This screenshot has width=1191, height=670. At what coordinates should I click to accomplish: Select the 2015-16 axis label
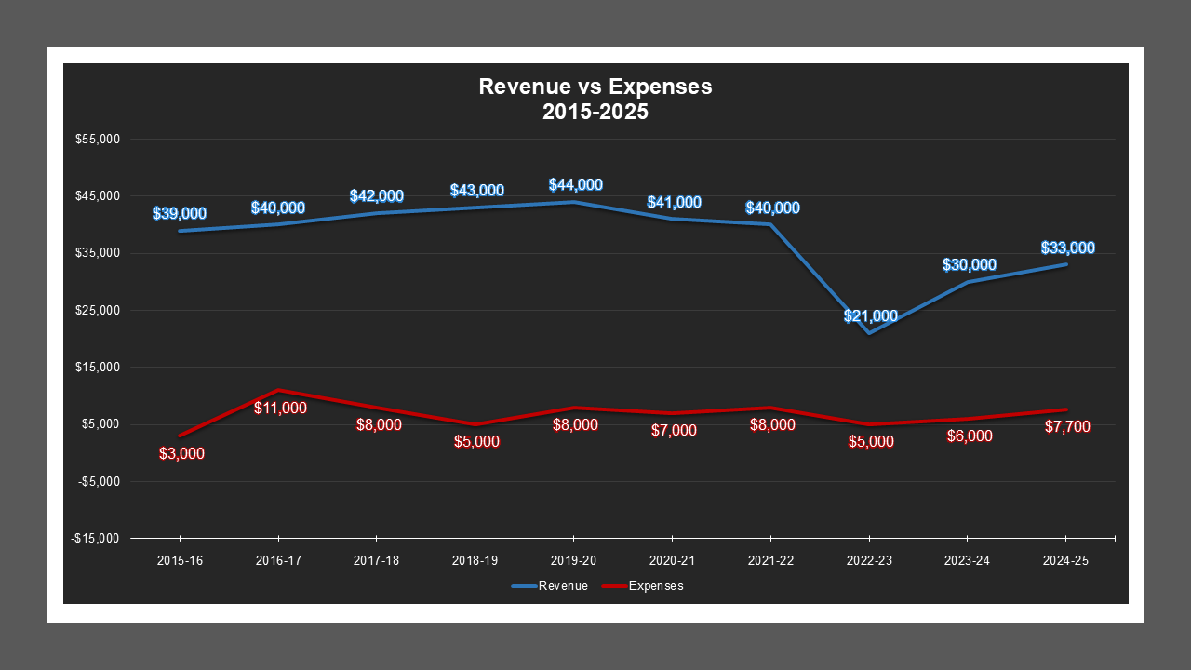coord(180,561)
